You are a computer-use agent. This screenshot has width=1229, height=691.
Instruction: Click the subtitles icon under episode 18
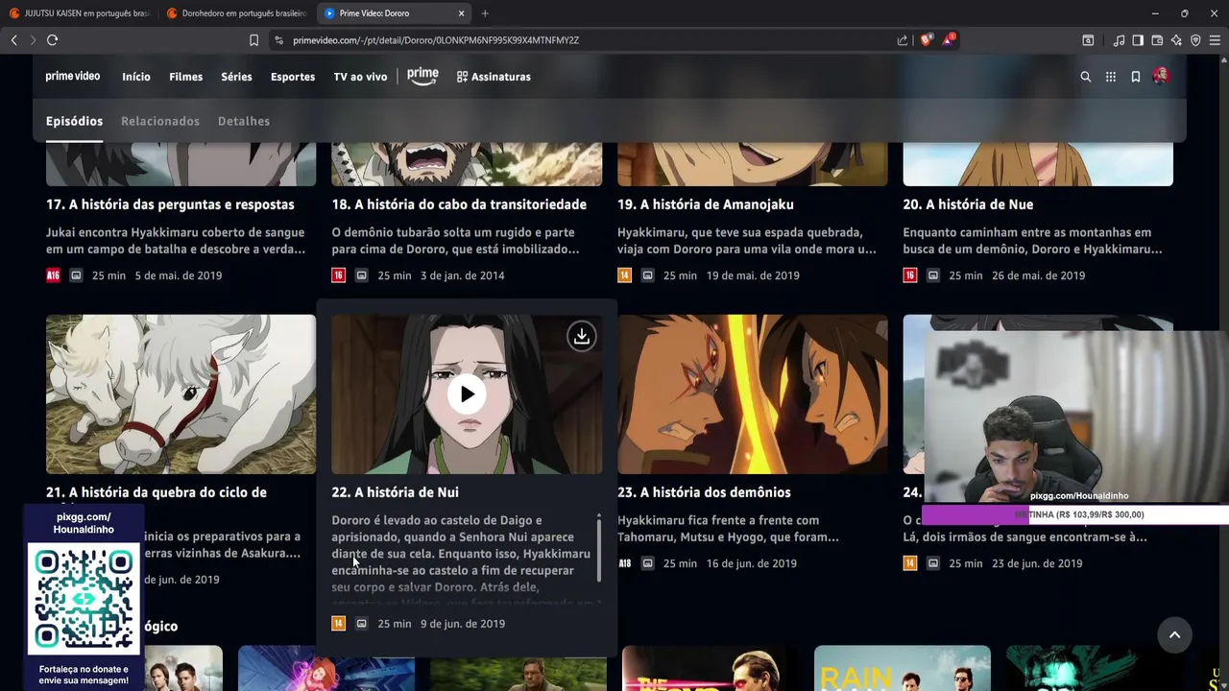(x=361, y=275)
